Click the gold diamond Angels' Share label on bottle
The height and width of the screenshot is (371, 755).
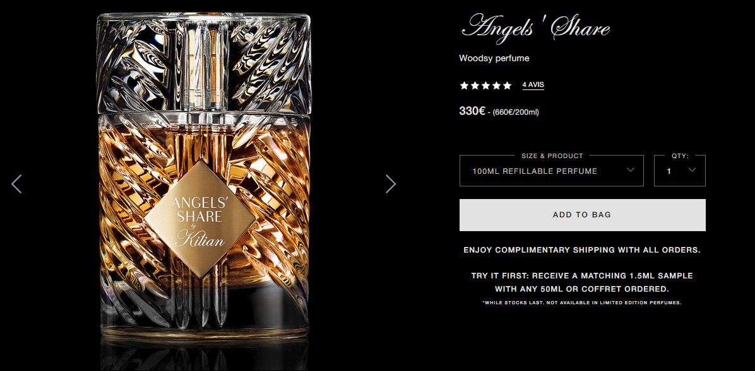[x=200, y=219]
